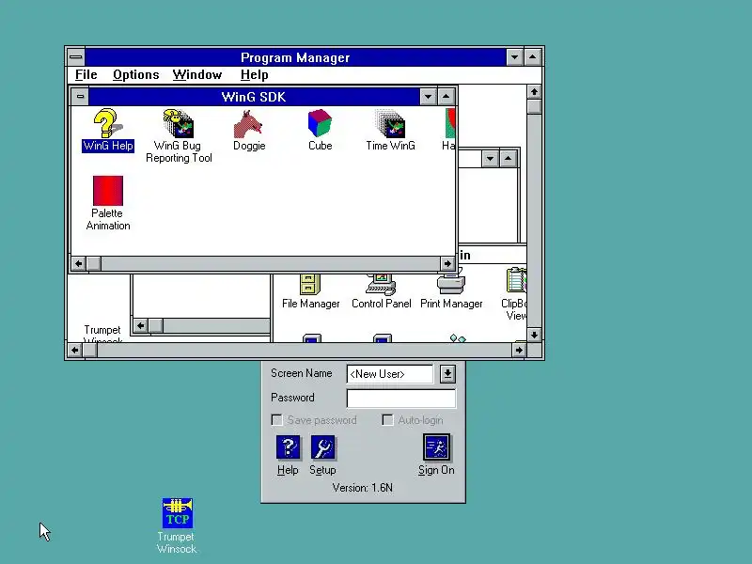Click WinG SDK horizontal scrollbar right arrow

coord(447,263)
